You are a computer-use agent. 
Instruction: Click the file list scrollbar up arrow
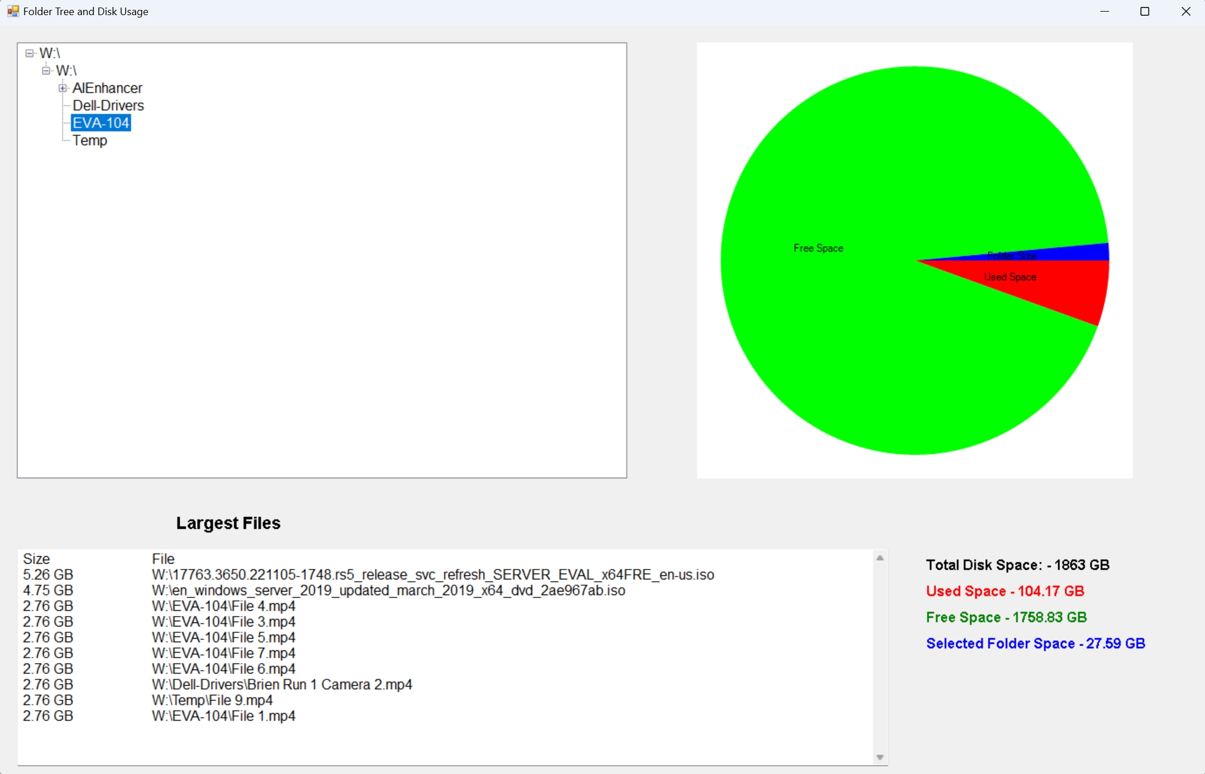click(x=880, y=558)
